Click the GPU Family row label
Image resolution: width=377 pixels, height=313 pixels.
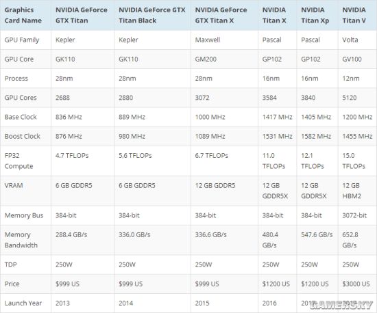click(x=22, y=40)
